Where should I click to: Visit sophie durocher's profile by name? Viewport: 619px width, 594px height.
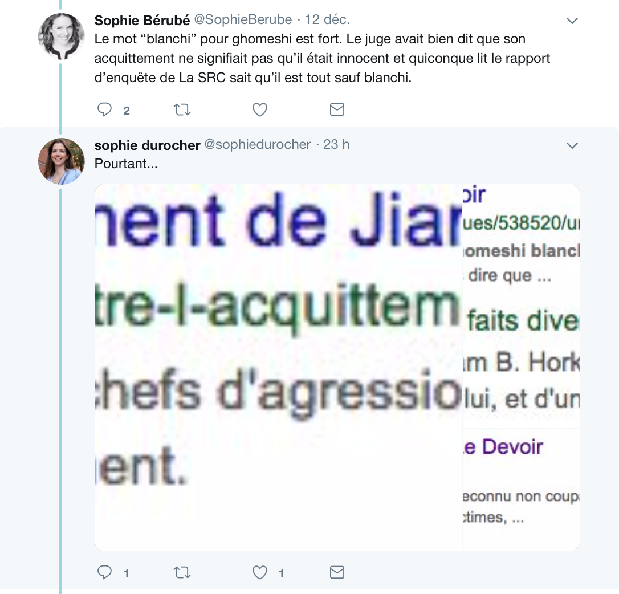147,145
